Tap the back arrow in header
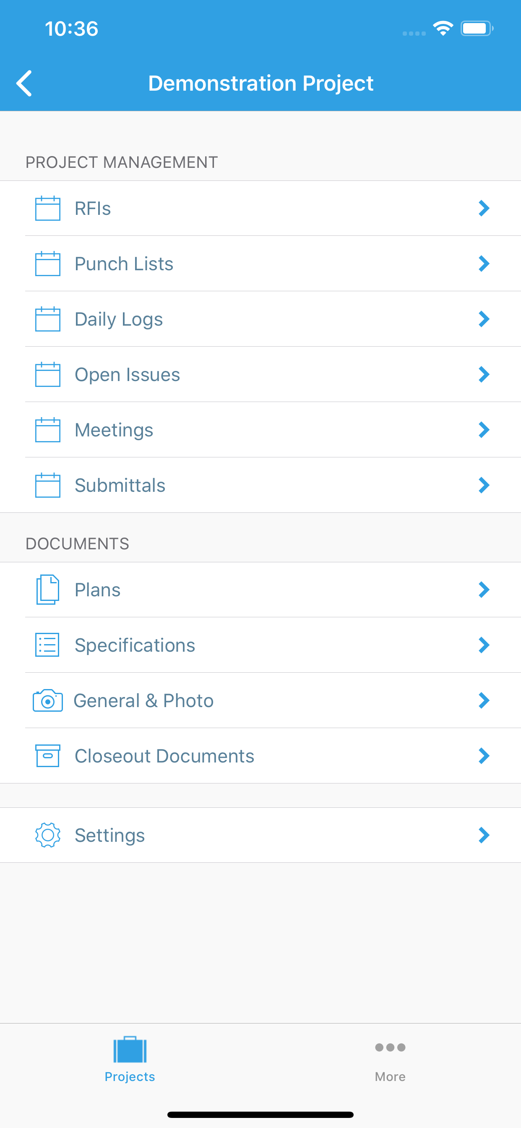521x1128 pixels. (x=24, y=83)
